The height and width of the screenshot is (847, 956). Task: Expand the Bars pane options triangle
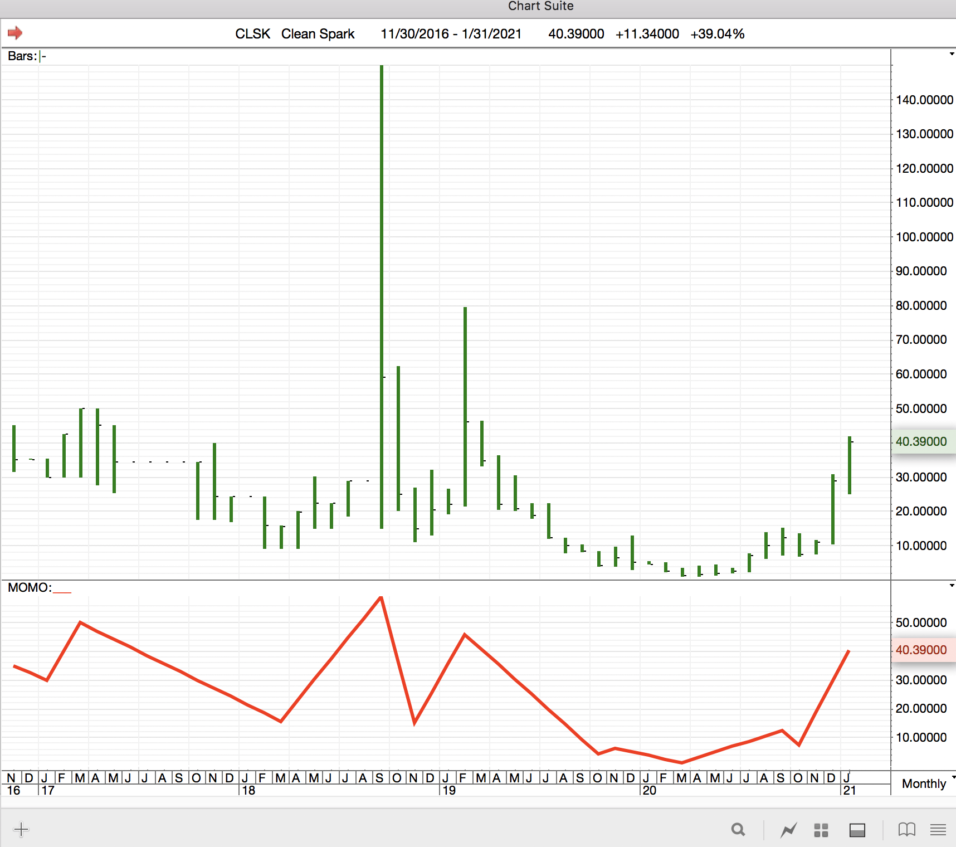pyautogui.click(x=952, y=54)
